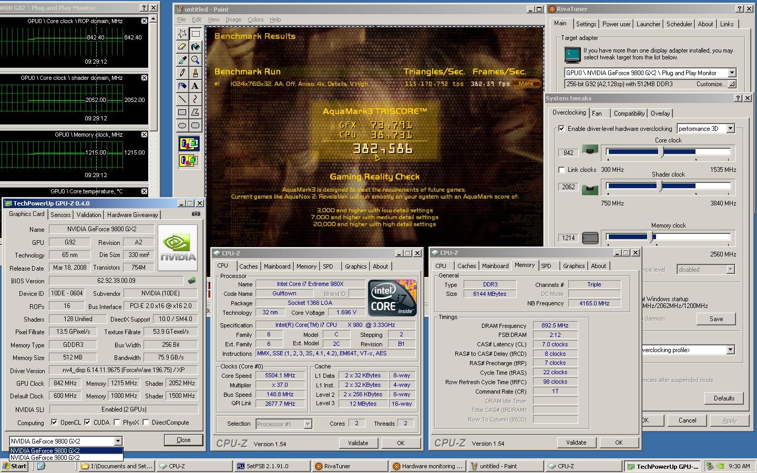Open the Start menu
757x473 pixels.
tap(14, 466)
